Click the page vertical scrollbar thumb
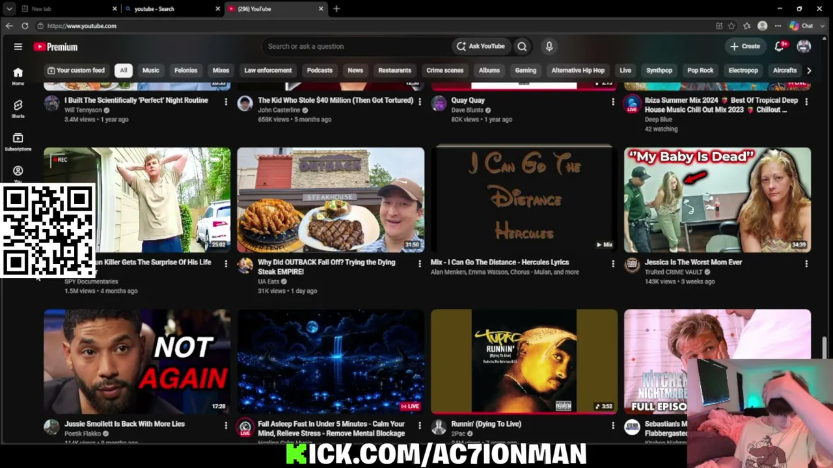Screen dimensions: 833x468 824,347
